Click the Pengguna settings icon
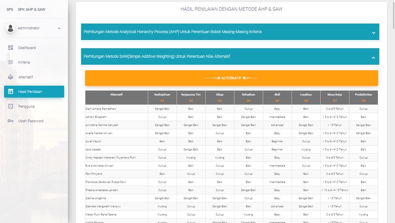395x223 pixels. (x=11, y=106)
